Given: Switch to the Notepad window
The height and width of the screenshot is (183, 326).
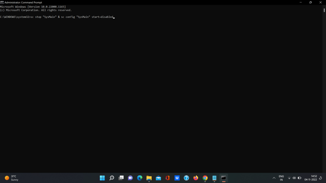Looking at the screenshot, I should point(214,178).
